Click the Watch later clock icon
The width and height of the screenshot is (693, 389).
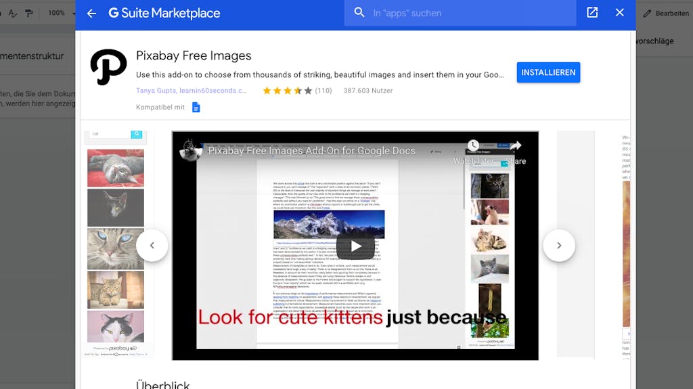click(x=473, y=145)
